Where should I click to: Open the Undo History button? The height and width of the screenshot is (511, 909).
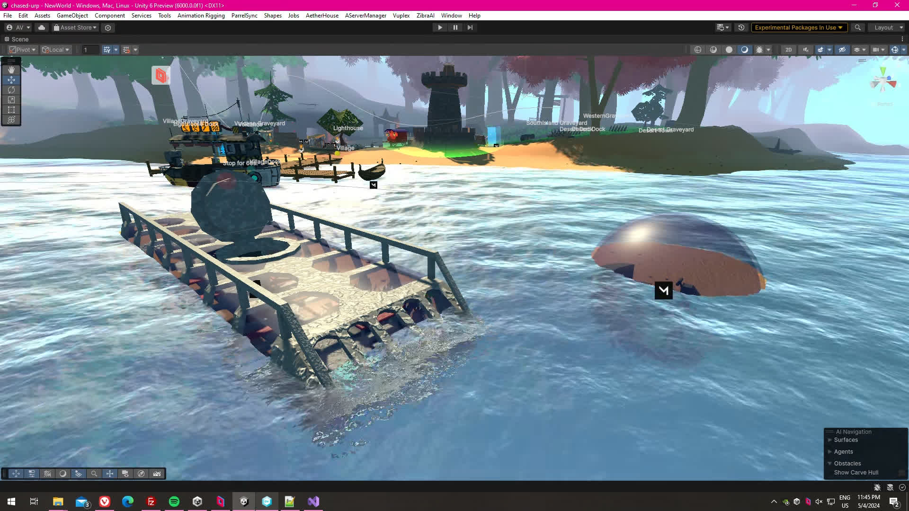pyautogui.click(x=741, y=27)
